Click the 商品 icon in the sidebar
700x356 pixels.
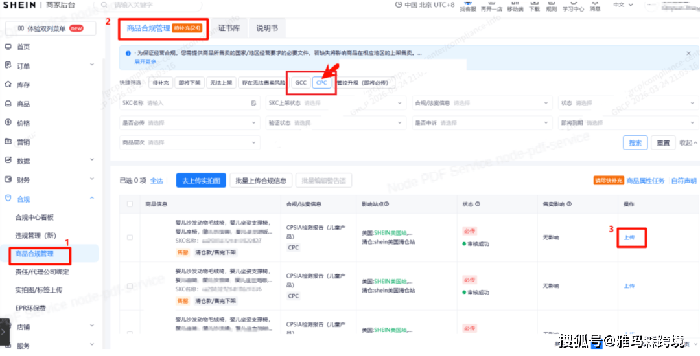click(8, 104)
